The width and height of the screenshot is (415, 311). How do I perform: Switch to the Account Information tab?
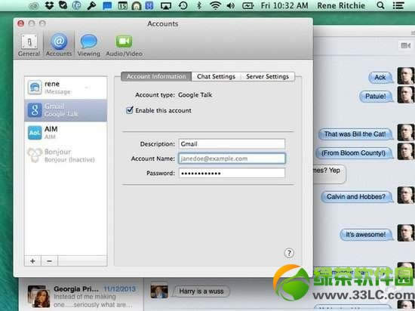[x=156, y=76]
